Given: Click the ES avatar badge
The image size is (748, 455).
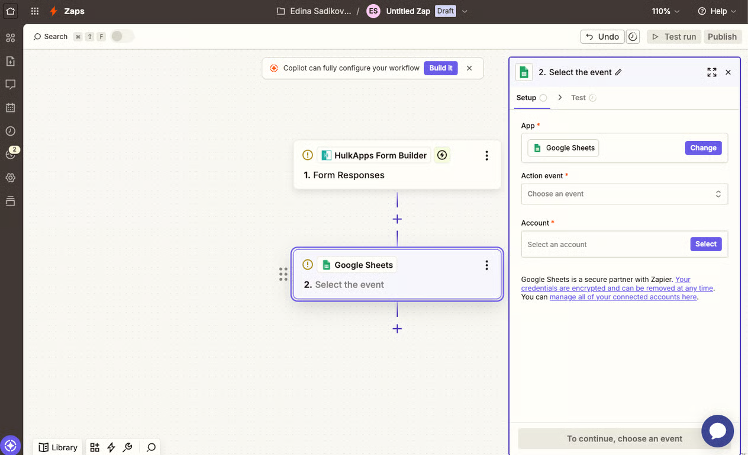Looking at the screenshot, I should pyautogui.click(x=373, y=11).
